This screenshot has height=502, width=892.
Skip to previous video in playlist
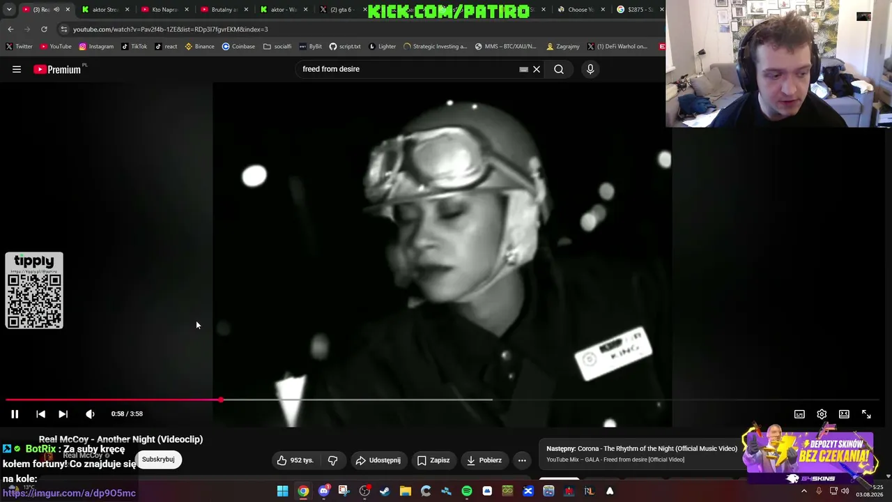(x=40, y=414)
